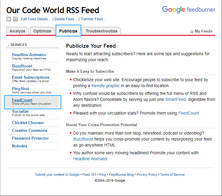
Task: Click the My Feeds home icon
Action: pos(192,31)
